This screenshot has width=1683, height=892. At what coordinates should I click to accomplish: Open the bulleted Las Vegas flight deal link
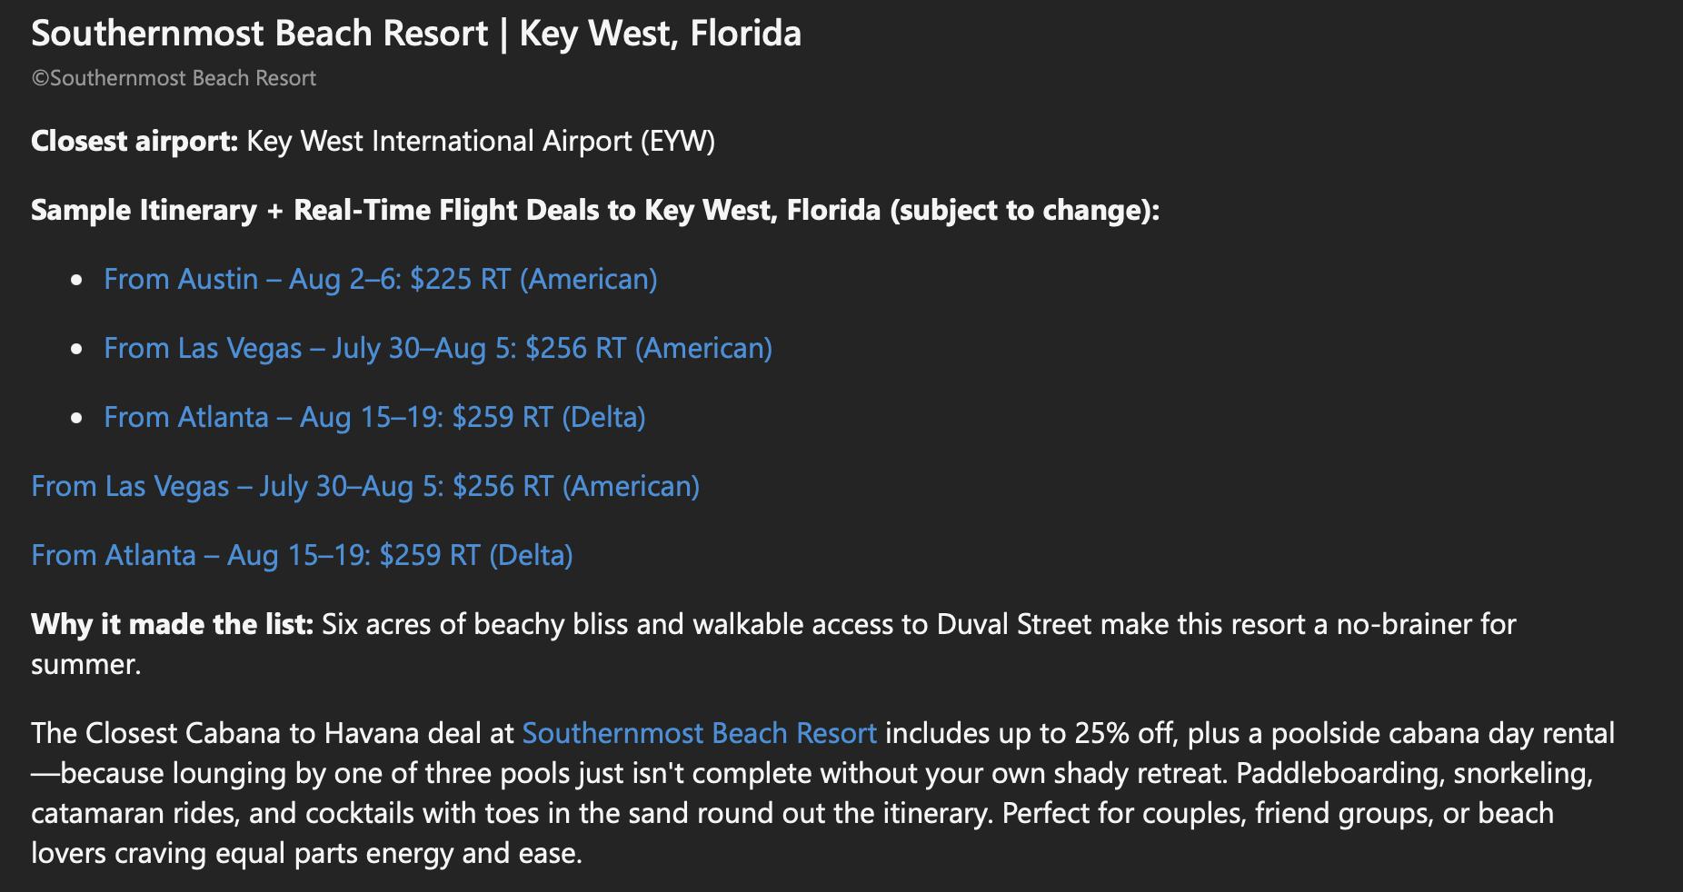(x=437, y=348)
